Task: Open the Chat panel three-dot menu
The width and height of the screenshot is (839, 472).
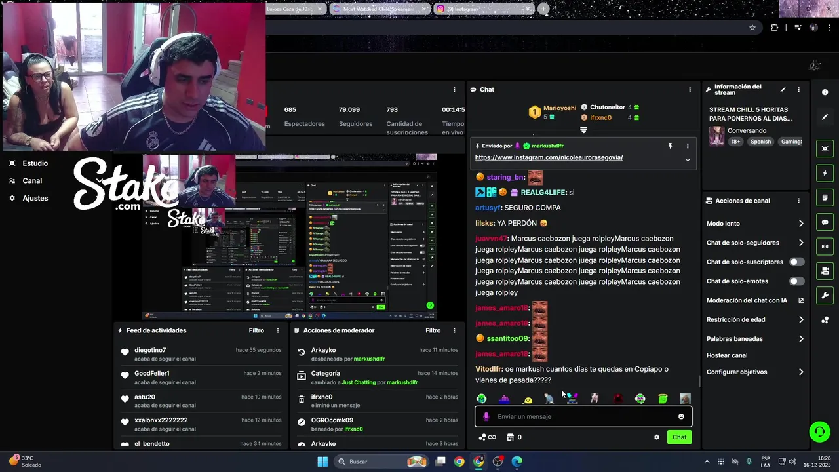Action: click(x=690, y=90)
